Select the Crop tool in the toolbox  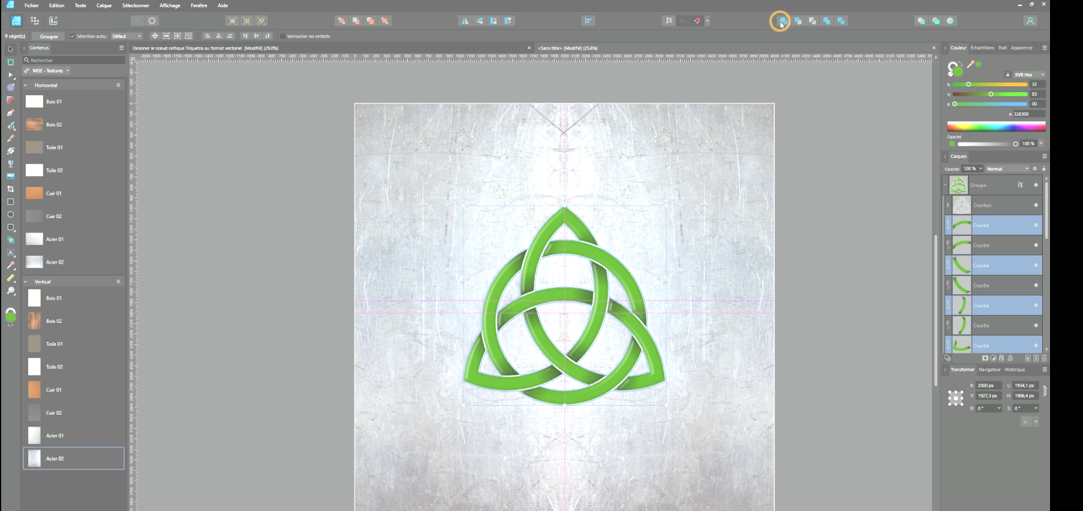(10, 189)
